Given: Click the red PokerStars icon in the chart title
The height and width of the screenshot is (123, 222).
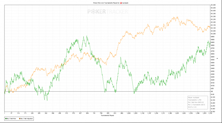Looking at the screenshot, I should point(121,3).
